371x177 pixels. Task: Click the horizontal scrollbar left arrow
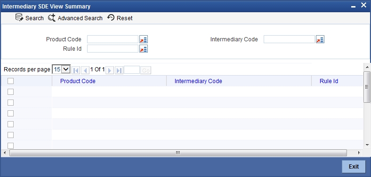point(5,153)
